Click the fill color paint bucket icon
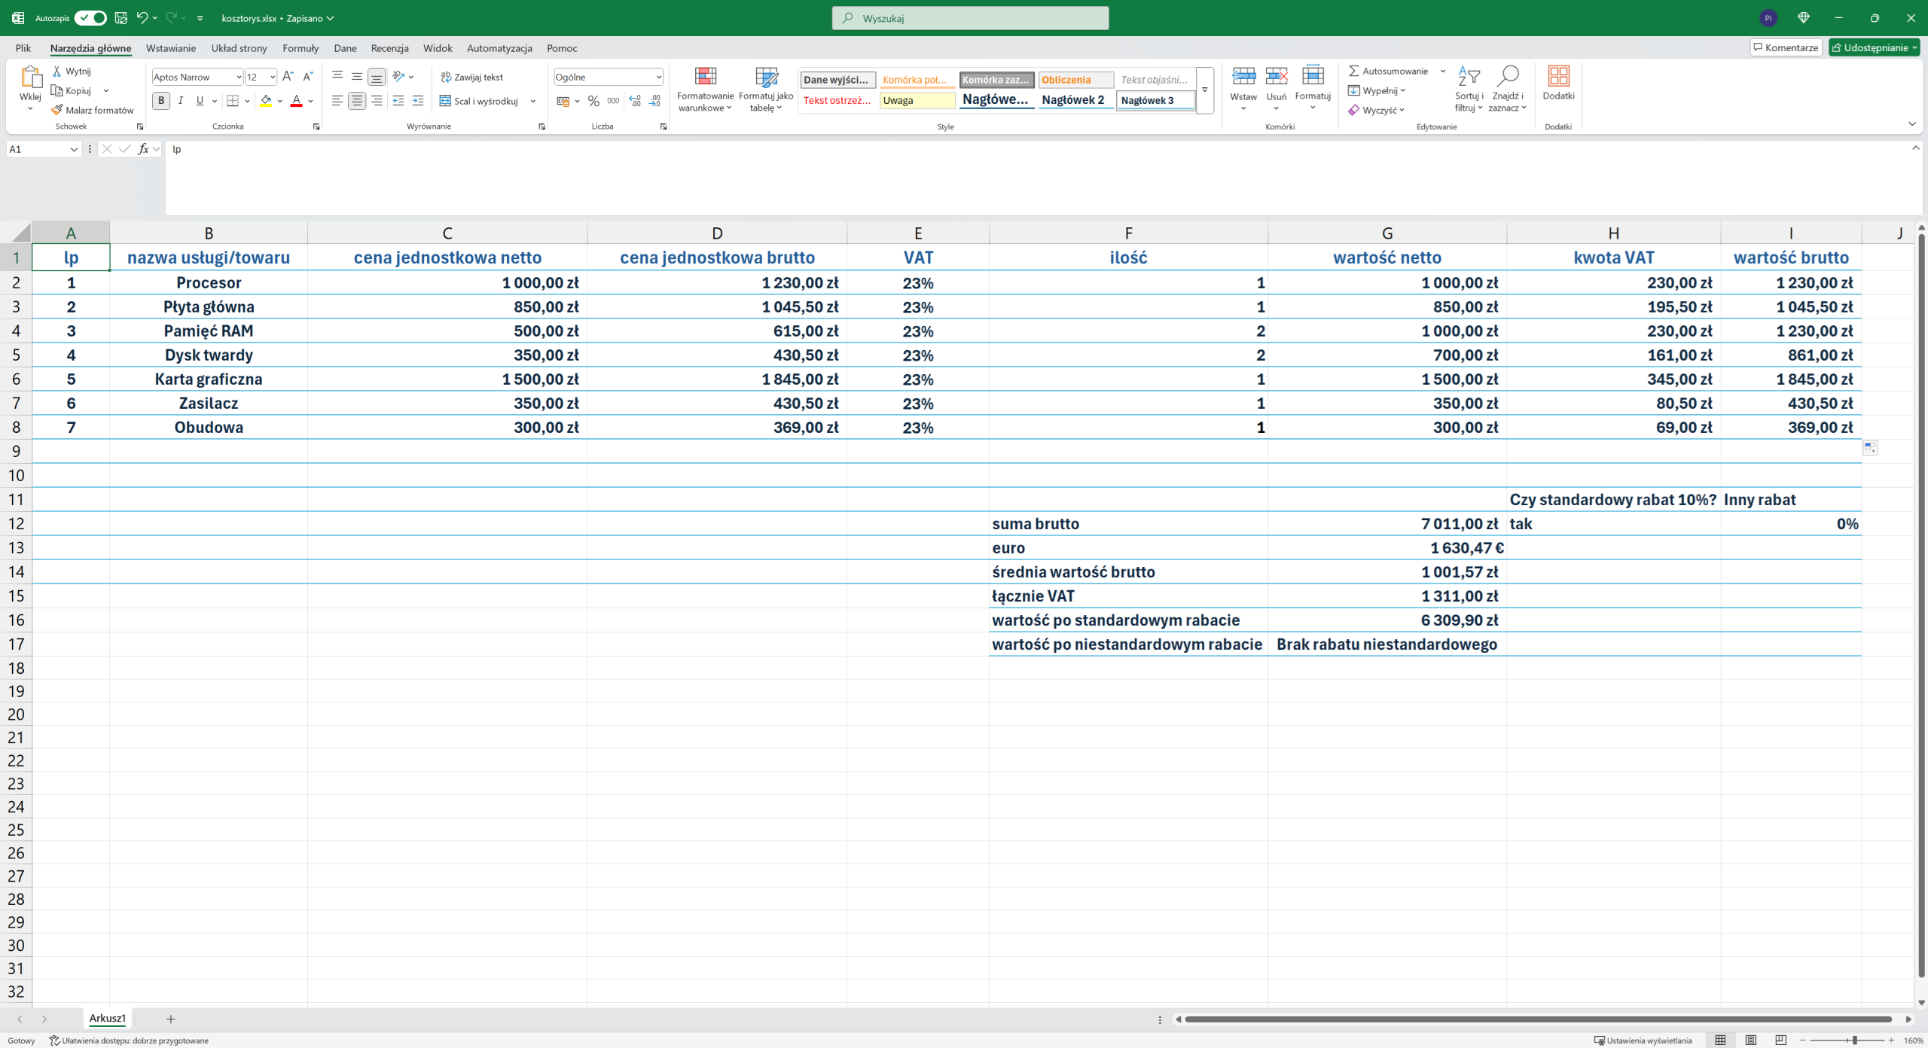This screenshot has height=1048, width=1928. pos(266,101)
